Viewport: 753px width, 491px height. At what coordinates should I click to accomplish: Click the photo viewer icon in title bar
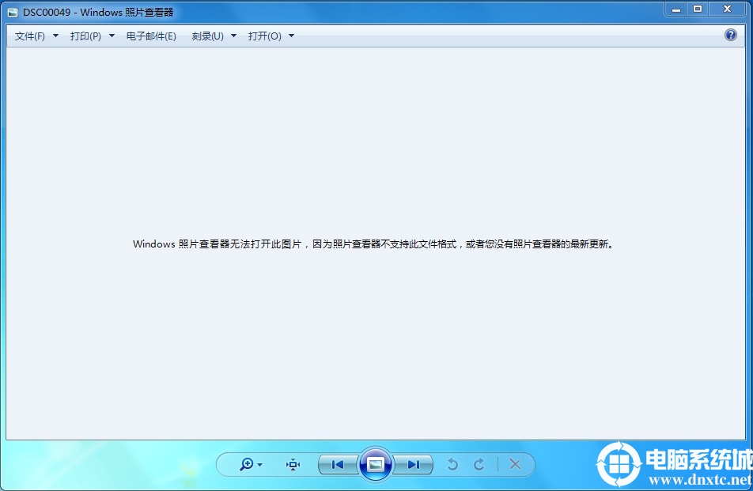point(13,13)
